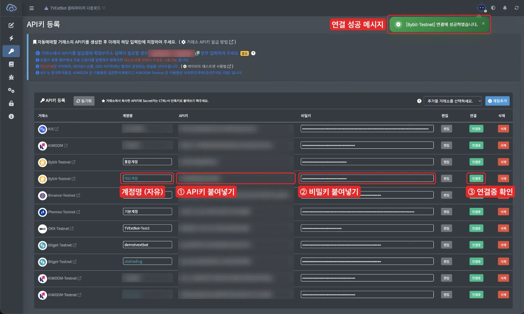Open the OKX-Testnet exchange link

(x=61, y=228)
